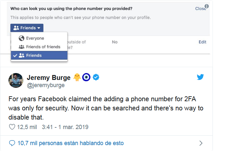Expand the conversation with right chevron
The width and height of the screenshot is (225, 151).
coord(201,143)
